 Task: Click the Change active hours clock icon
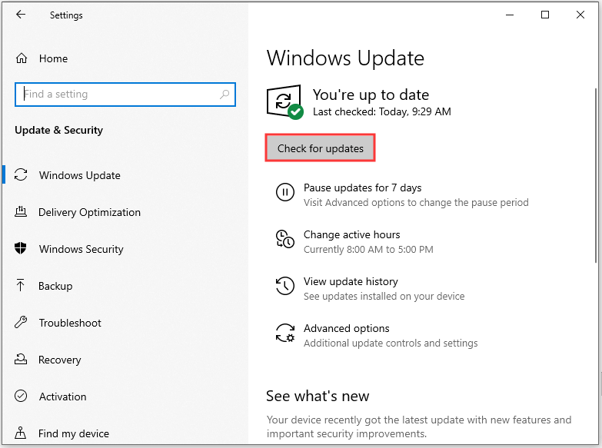285,239
